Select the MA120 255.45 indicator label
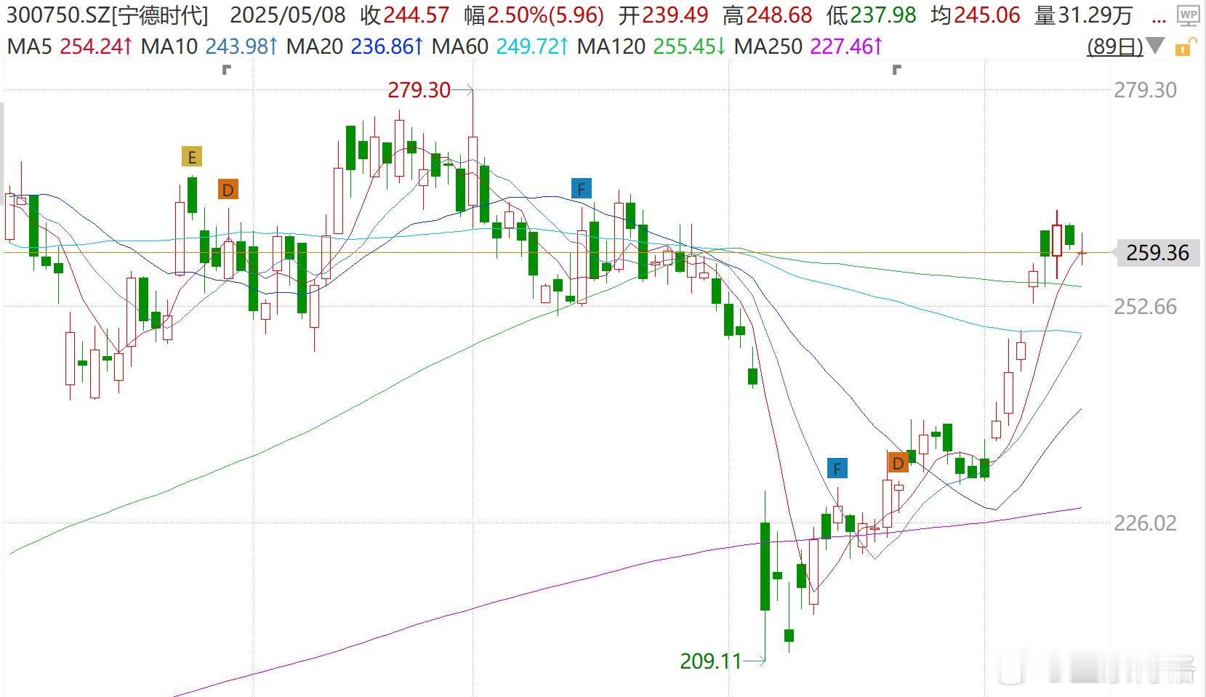The height and width of the screenshot is (697, 1206). click(652, 47)
